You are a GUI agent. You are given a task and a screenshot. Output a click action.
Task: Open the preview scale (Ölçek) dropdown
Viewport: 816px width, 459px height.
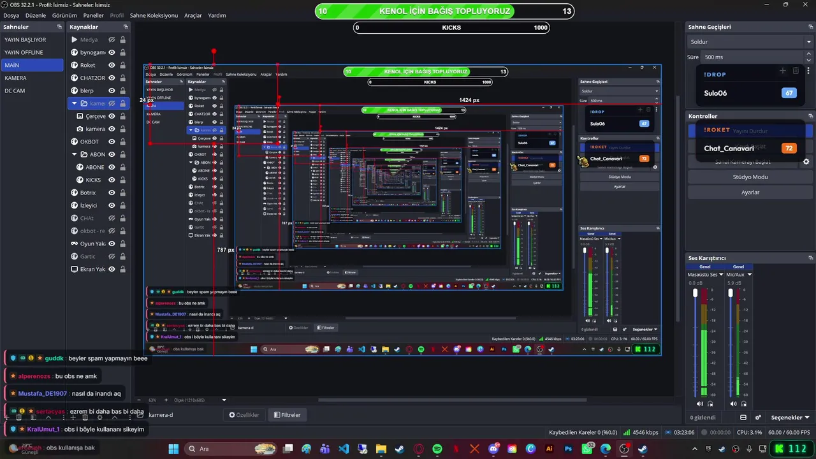[x=224, y=400]
